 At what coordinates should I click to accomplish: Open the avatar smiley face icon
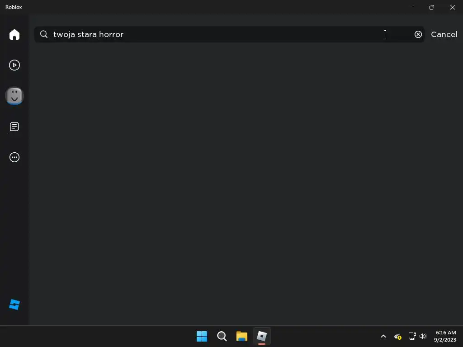click(14, 96)
